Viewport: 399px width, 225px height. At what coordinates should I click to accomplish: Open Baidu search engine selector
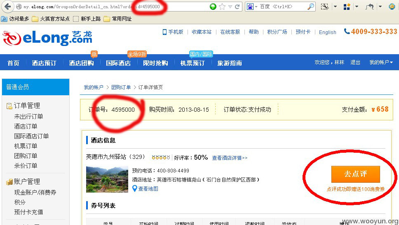(x=252, y=7)
